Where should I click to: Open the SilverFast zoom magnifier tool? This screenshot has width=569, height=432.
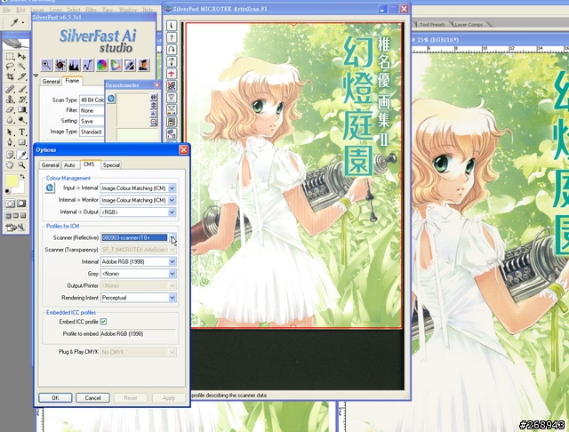click(46, 65)
